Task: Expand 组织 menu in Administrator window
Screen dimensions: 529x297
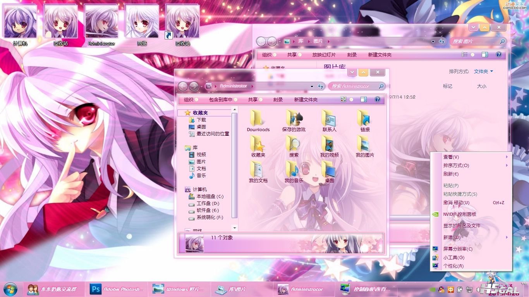Action: point(191,99)
